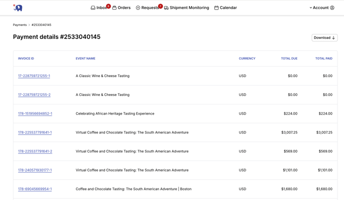Open invoice 178-225537791641-2
Screen dimensions: 344x200
[35, 151]
